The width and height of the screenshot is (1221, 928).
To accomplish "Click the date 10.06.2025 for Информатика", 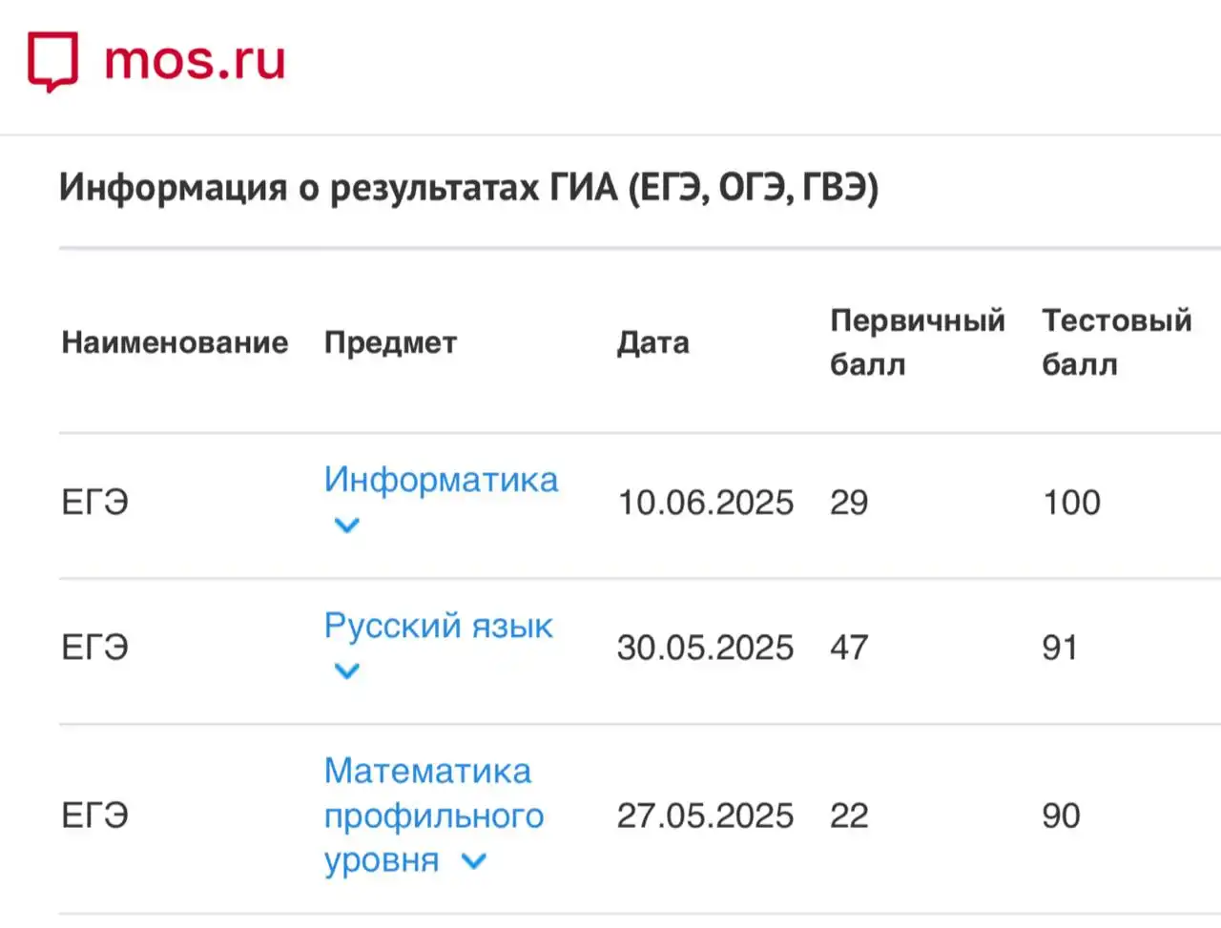I will pyautogui.click(x=706, y=502).
